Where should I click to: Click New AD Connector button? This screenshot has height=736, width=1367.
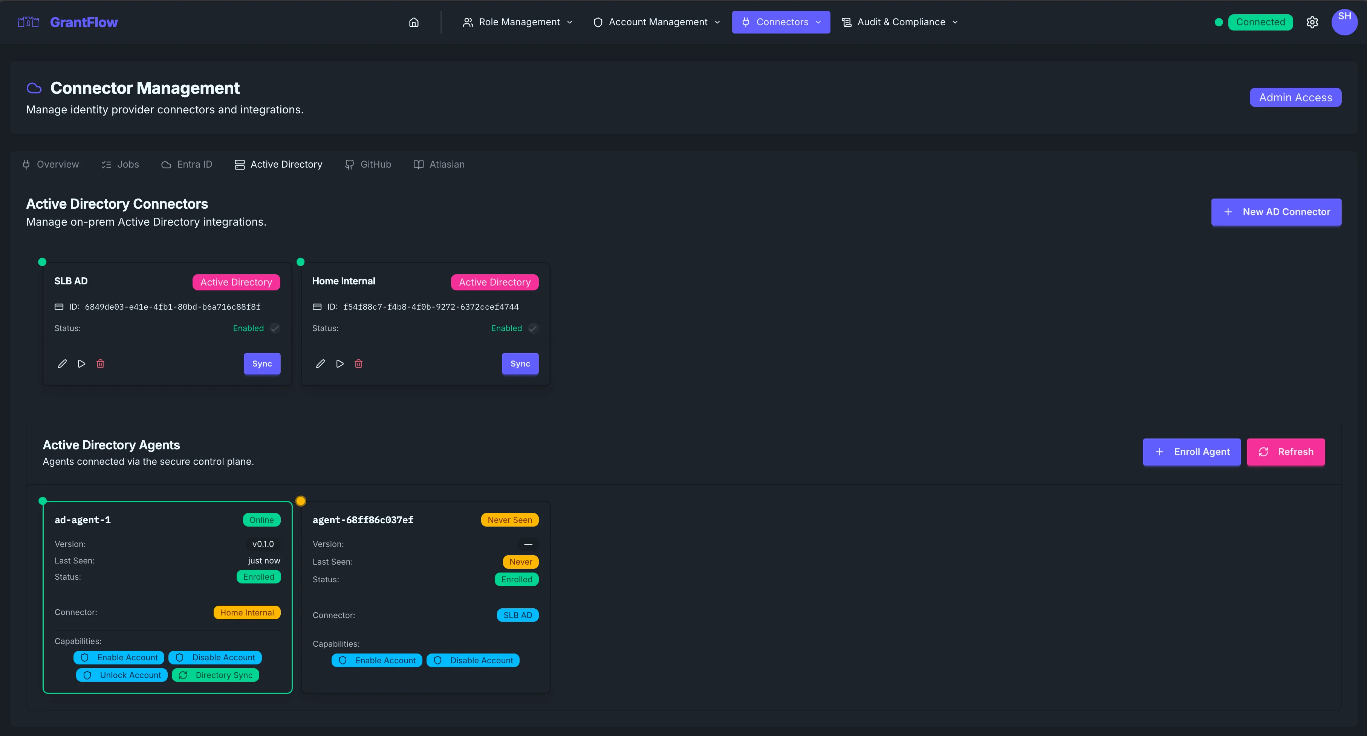pyautogui.click(x=1276, y=212)
